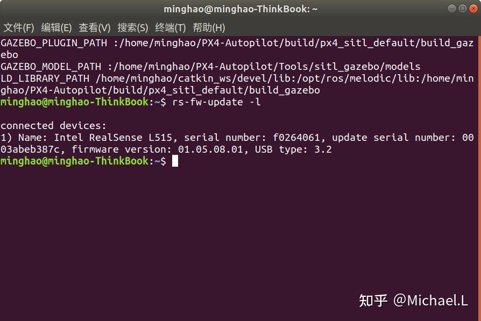Close the terminal with the orange X

pyautogui.click(x=472, y=9)
